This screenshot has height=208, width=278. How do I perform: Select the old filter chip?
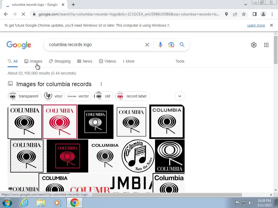[103, 96]
